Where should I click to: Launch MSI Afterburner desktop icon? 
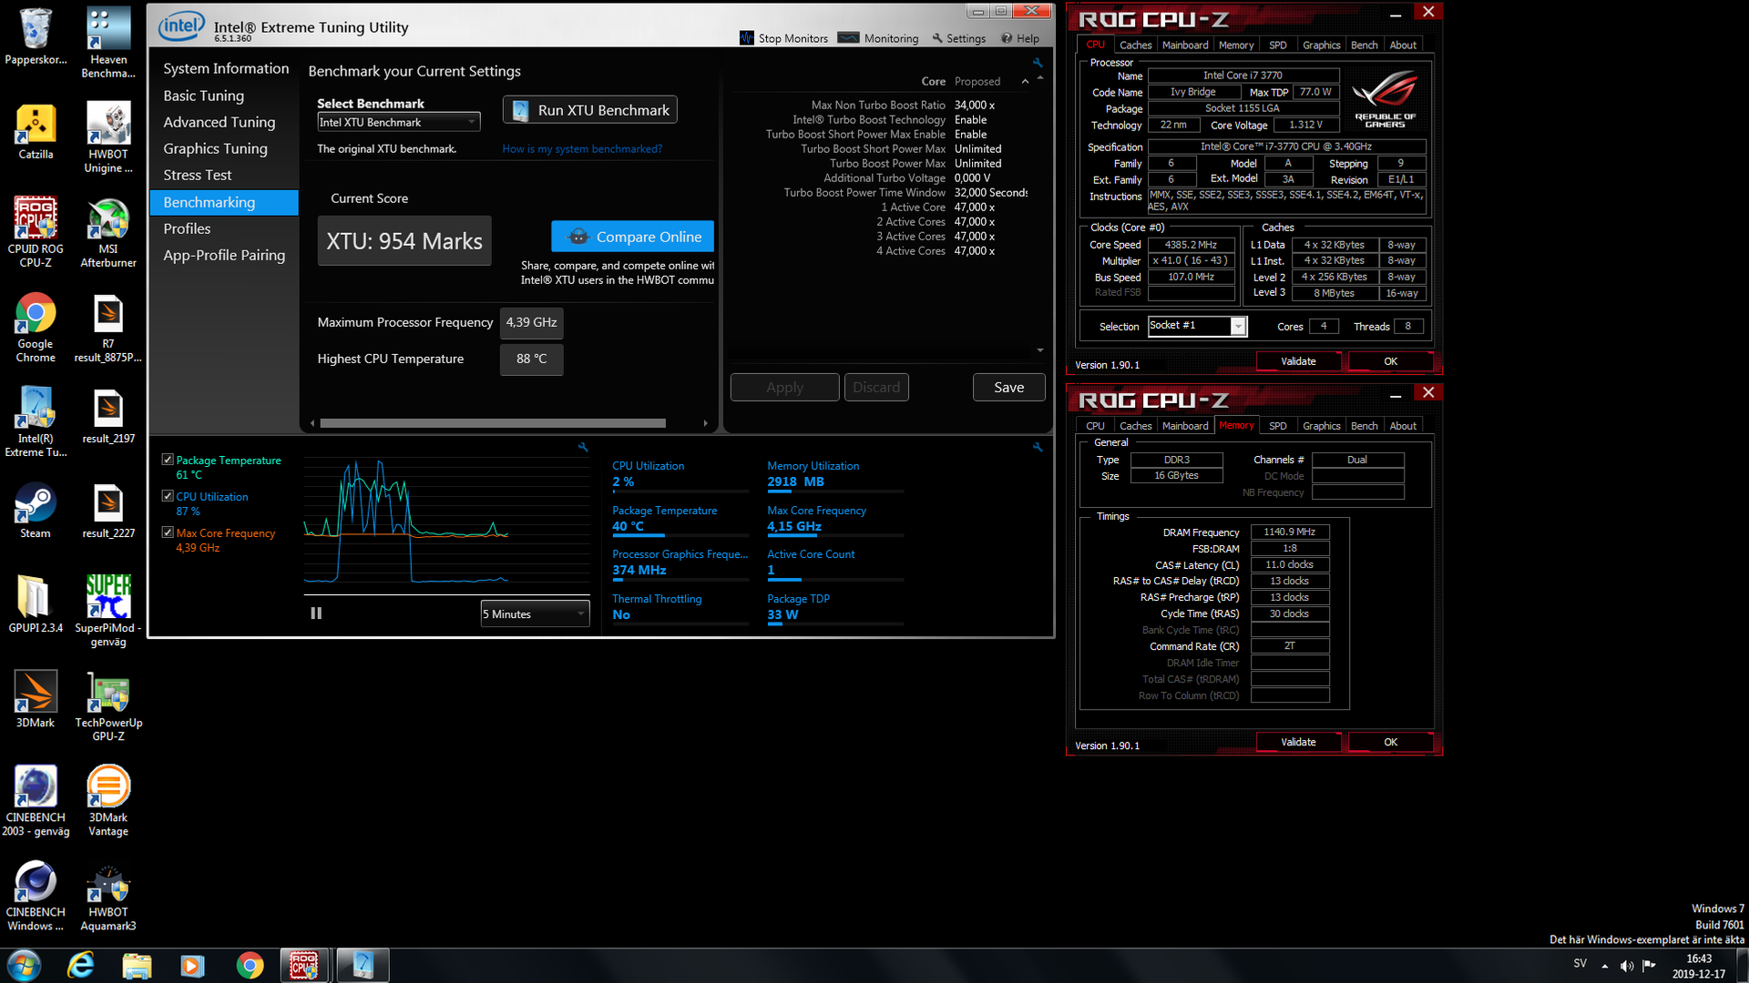(x=108, y=232)
